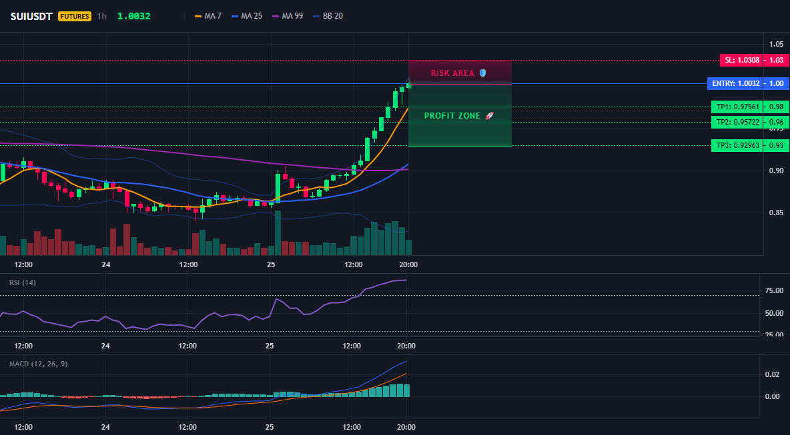The image size is (790, 435).
Task: Click the TP2: 0.95722 label
Action: pos(736,122)
